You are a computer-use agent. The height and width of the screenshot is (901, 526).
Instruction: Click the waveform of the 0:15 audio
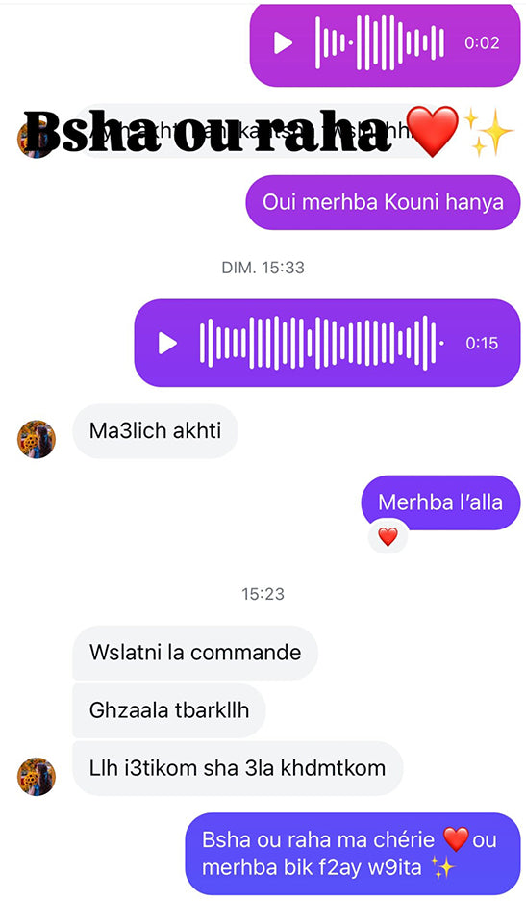click(321, 343)
